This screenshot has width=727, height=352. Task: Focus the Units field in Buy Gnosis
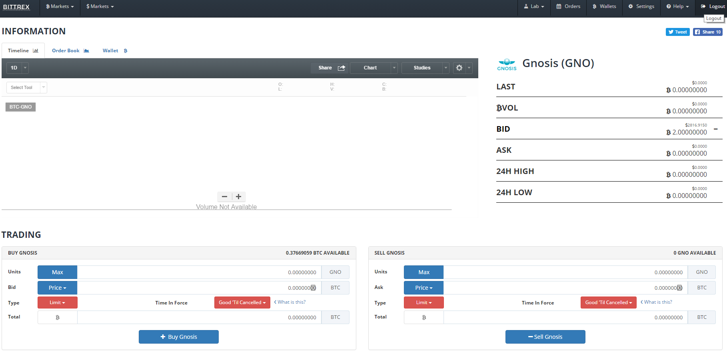point(199,272)
